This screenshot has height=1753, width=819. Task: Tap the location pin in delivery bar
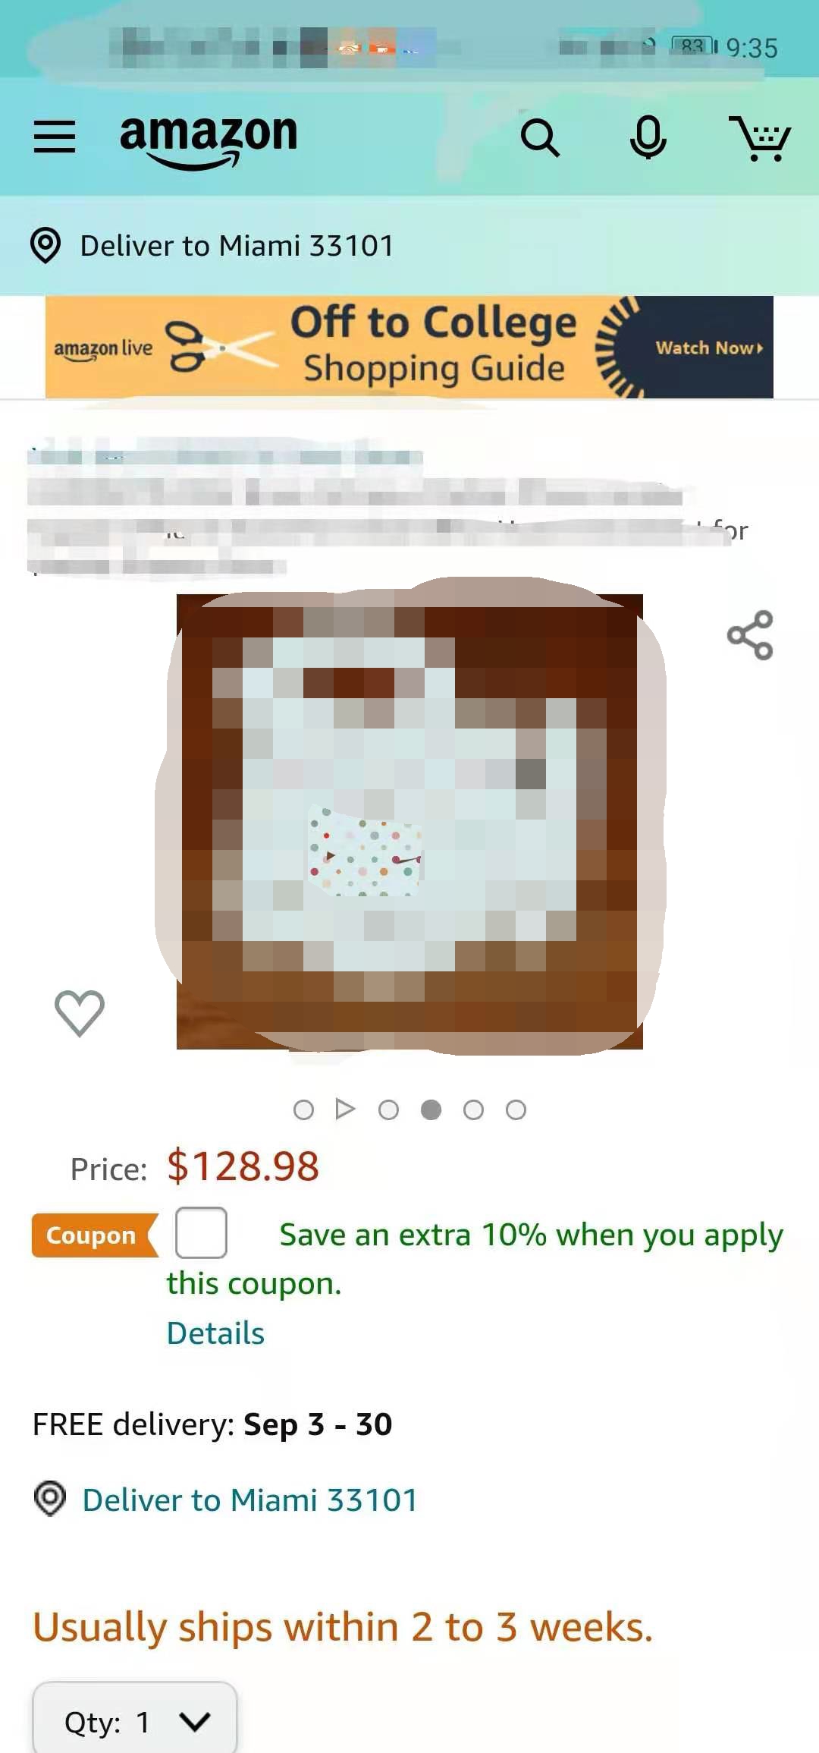pos(45,245)
